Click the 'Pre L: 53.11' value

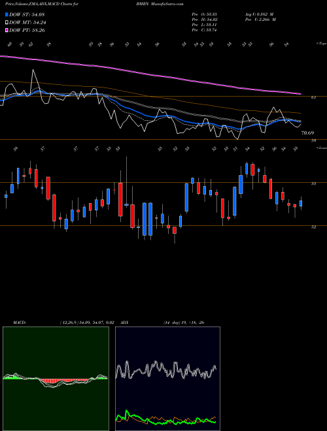point(204,25)
